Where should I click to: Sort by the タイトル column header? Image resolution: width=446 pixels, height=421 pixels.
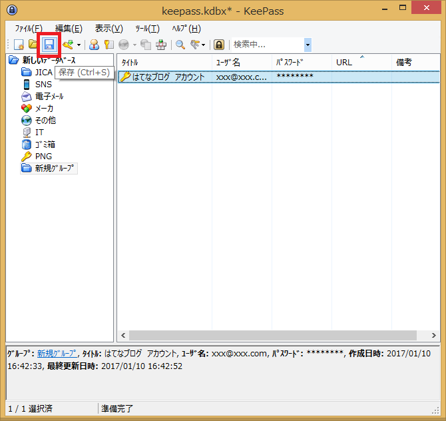coord(165,63)
